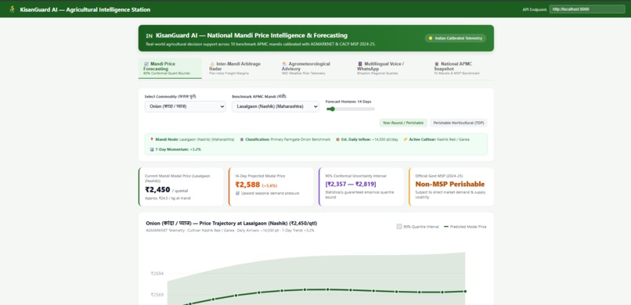Click the [₹2,357 — ₹2,819] interval value

coord(351,185)
